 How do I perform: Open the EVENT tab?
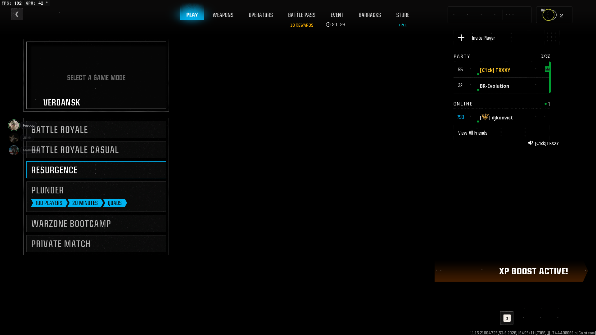(337, 15)
